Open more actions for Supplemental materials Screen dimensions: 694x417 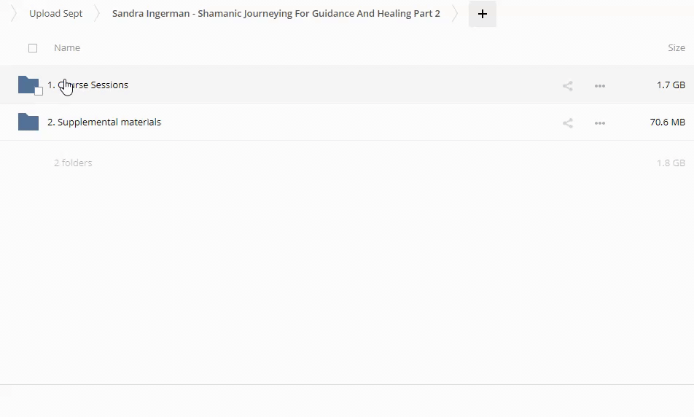pyautogui.click(x=599, y=123)
